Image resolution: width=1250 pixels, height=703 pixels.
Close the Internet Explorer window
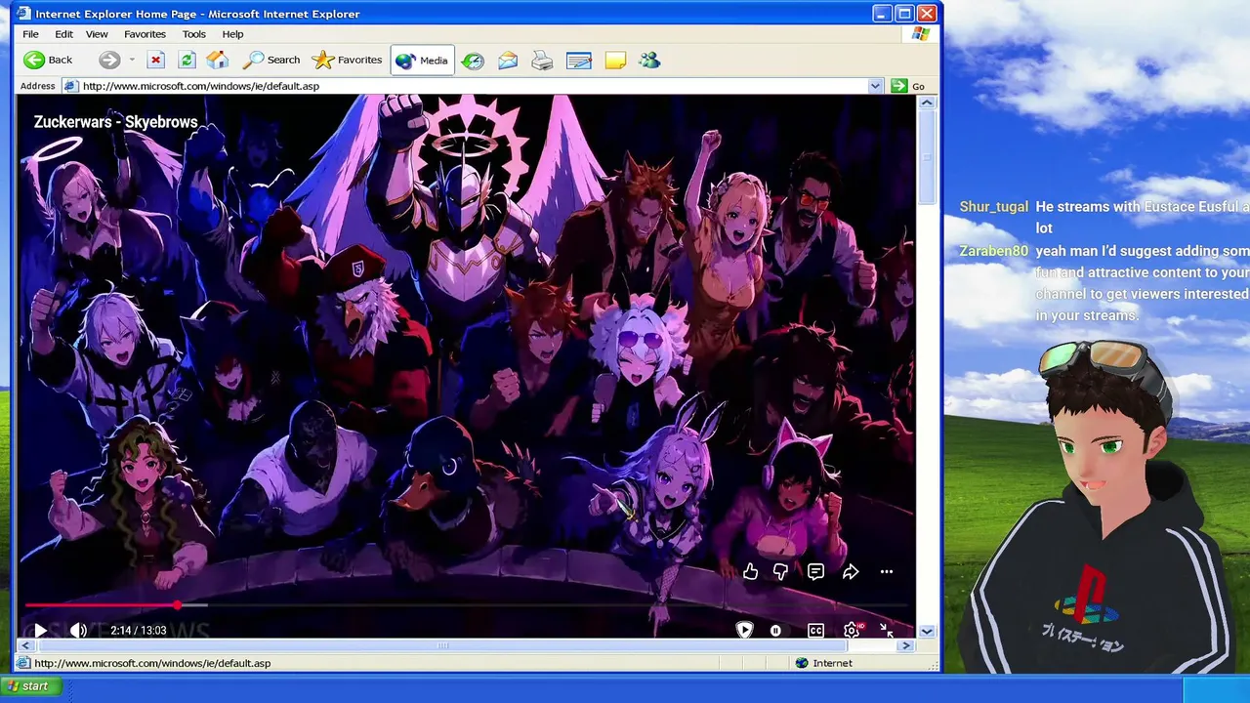927,14
